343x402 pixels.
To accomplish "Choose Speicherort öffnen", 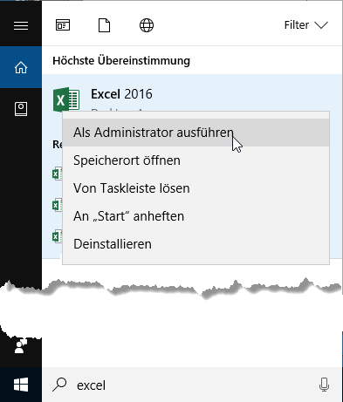I will pos(196,160).
